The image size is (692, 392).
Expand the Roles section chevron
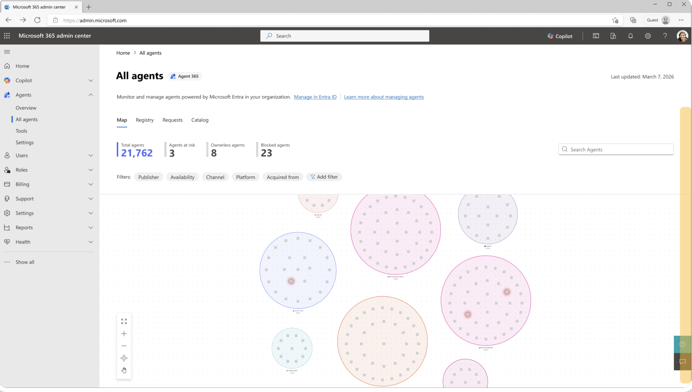[91, 170]
